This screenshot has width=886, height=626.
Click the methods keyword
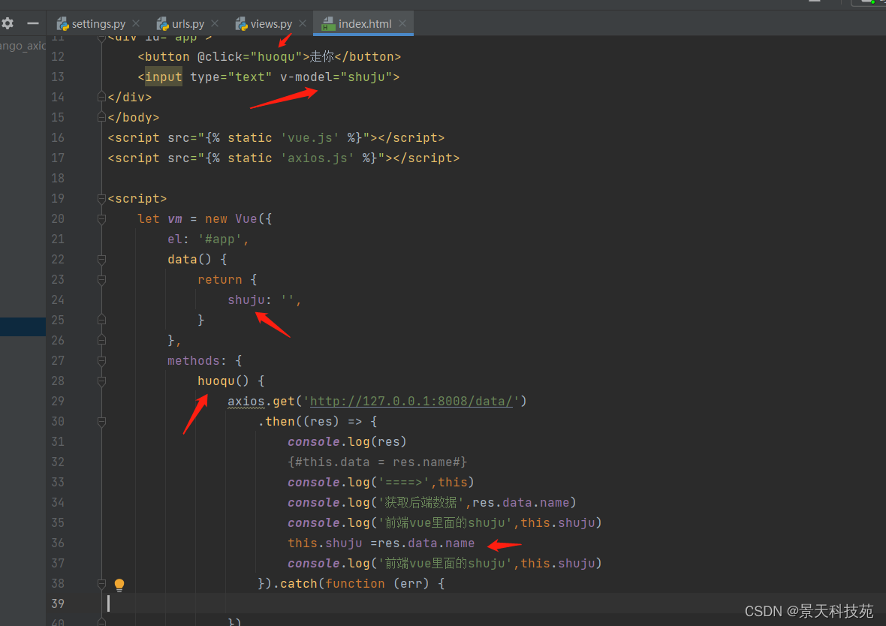pos(193,361)
